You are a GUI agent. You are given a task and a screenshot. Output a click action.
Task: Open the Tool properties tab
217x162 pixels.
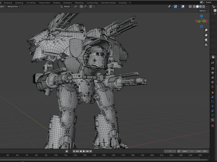[212, 63]
